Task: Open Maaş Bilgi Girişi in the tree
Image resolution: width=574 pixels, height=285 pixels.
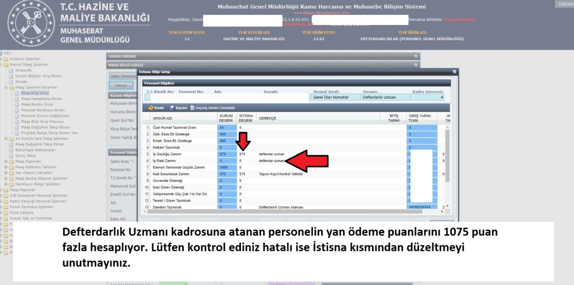Action: coord(35,93)
